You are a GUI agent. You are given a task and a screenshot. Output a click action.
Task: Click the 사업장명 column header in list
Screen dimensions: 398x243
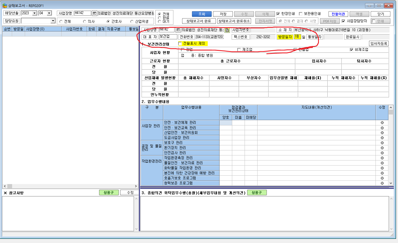43,29
